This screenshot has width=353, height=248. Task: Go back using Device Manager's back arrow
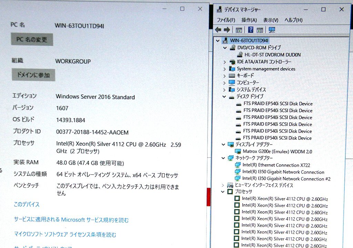[218, 30]
